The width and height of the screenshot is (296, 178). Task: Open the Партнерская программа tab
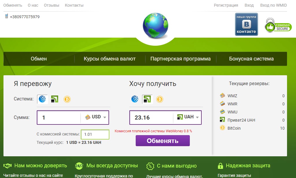click(x=181, y=59)
